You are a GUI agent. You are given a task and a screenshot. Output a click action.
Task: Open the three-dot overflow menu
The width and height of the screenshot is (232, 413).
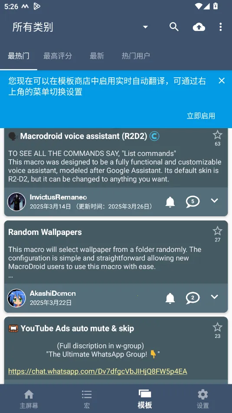click(x=220, y=27)
